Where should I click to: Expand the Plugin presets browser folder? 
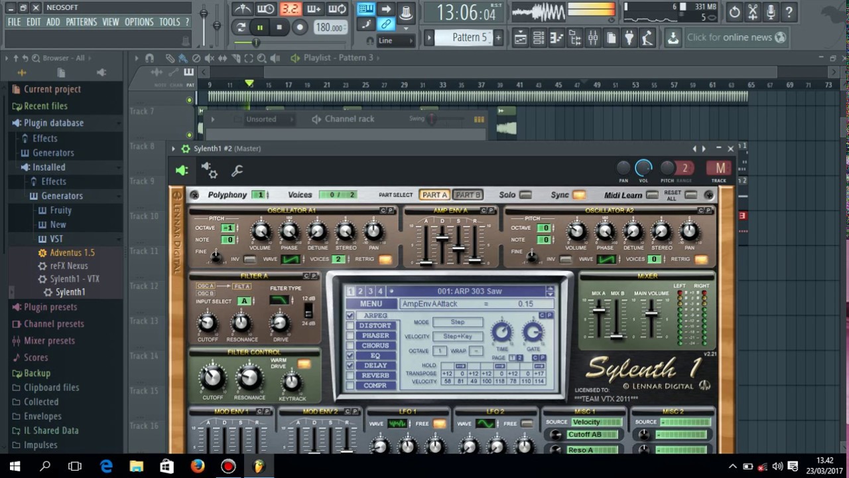pyautogui.click(x=50, y=307)
